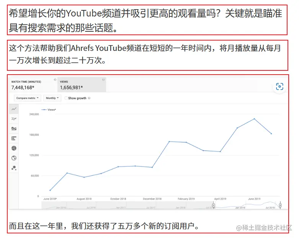The image size is (299, 238).
Task: Click the right handle of timeline range slider
Action: click(x=280, y=205)
